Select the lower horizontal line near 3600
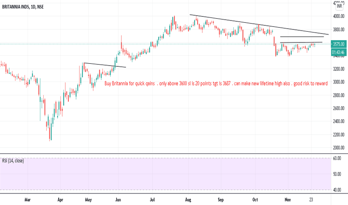This screenshot has width=348, height=205. click(301, 42)
